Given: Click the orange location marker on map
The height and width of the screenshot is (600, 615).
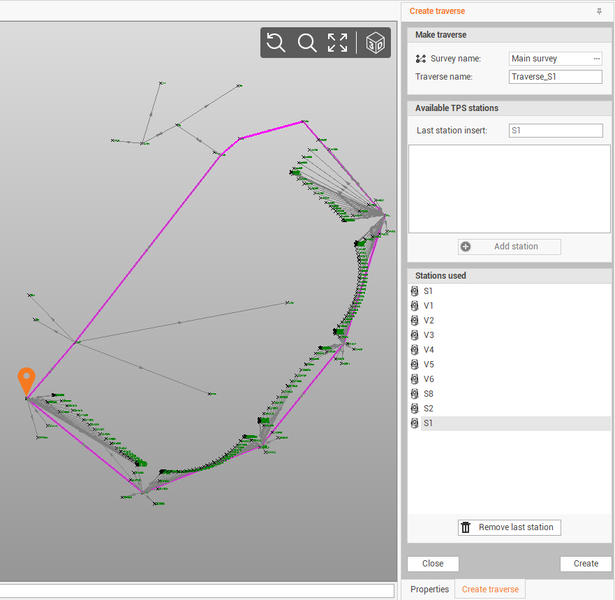Looking at the screenshot, I should point(27,381).
